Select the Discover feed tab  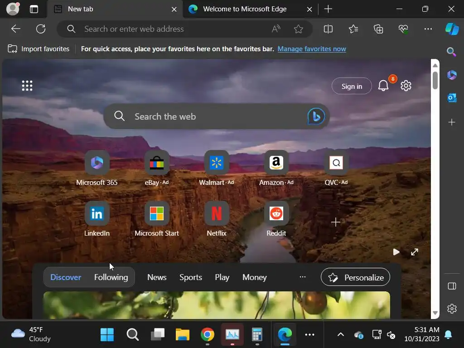click(x=66, y=277)
